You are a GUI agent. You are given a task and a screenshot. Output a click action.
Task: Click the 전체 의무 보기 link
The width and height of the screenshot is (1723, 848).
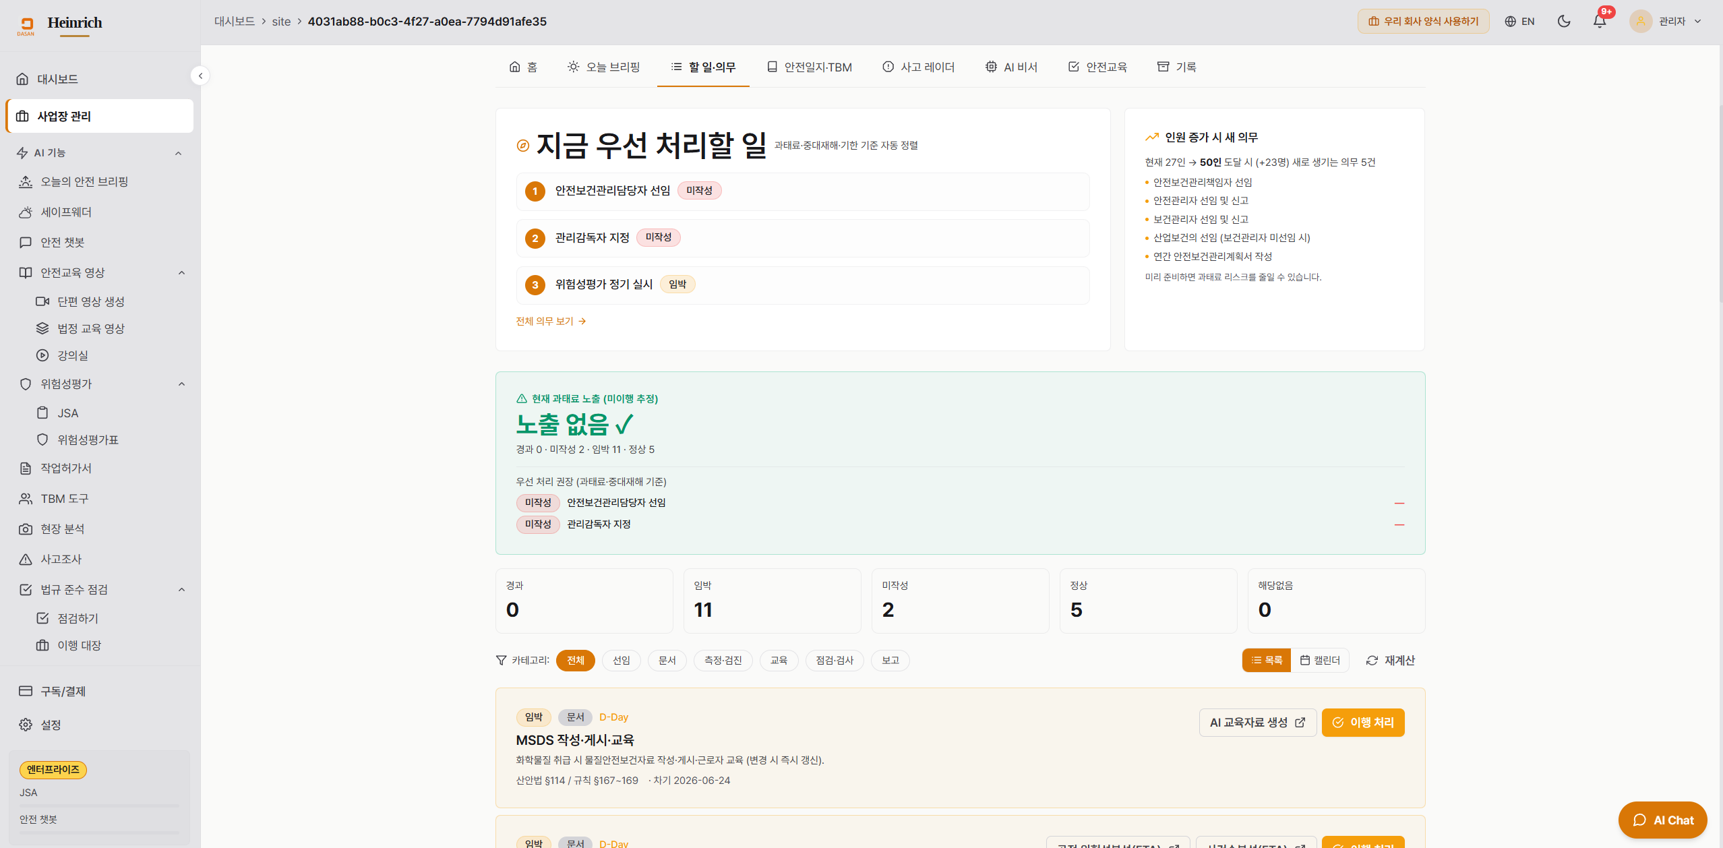coord(551,322)
